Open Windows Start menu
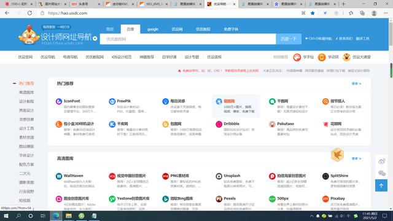393x221 pixels. tap(6, 215)
